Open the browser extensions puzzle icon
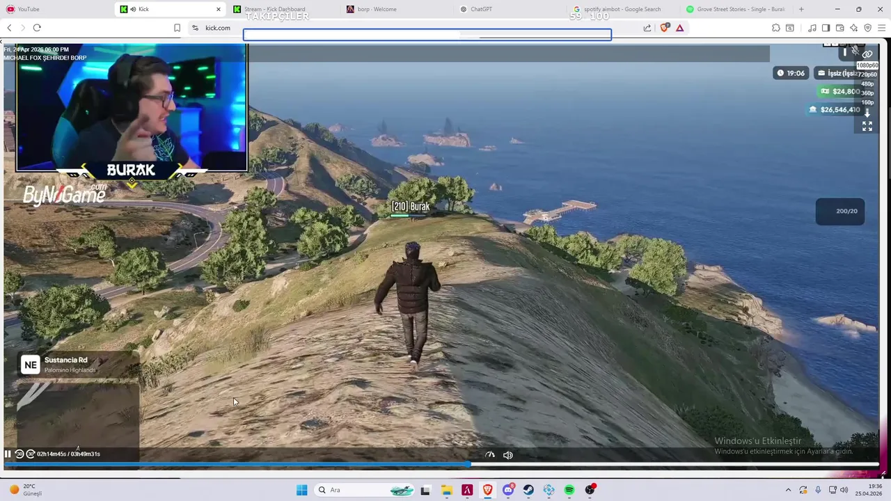The width and height of the screenshot is (891, 501). tap(775, 28)
